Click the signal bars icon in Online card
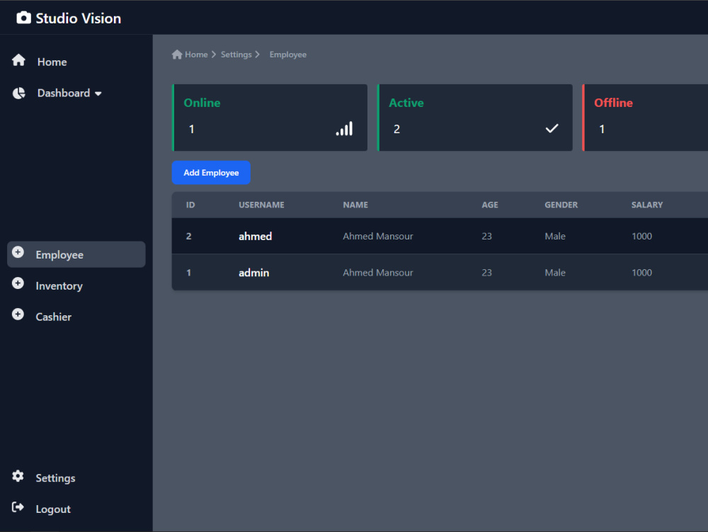708x532 pixels. pyautogui.click(x=344, y=129)
